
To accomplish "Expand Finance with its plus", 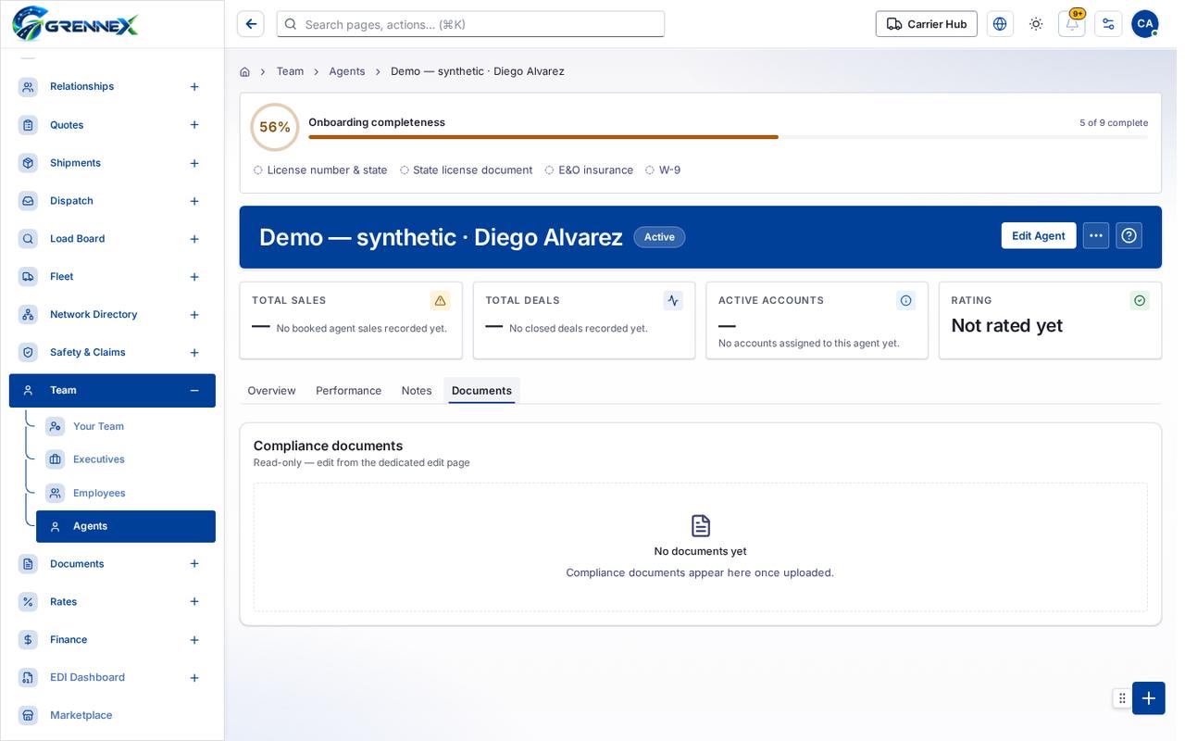I will (x=194, y=640).
